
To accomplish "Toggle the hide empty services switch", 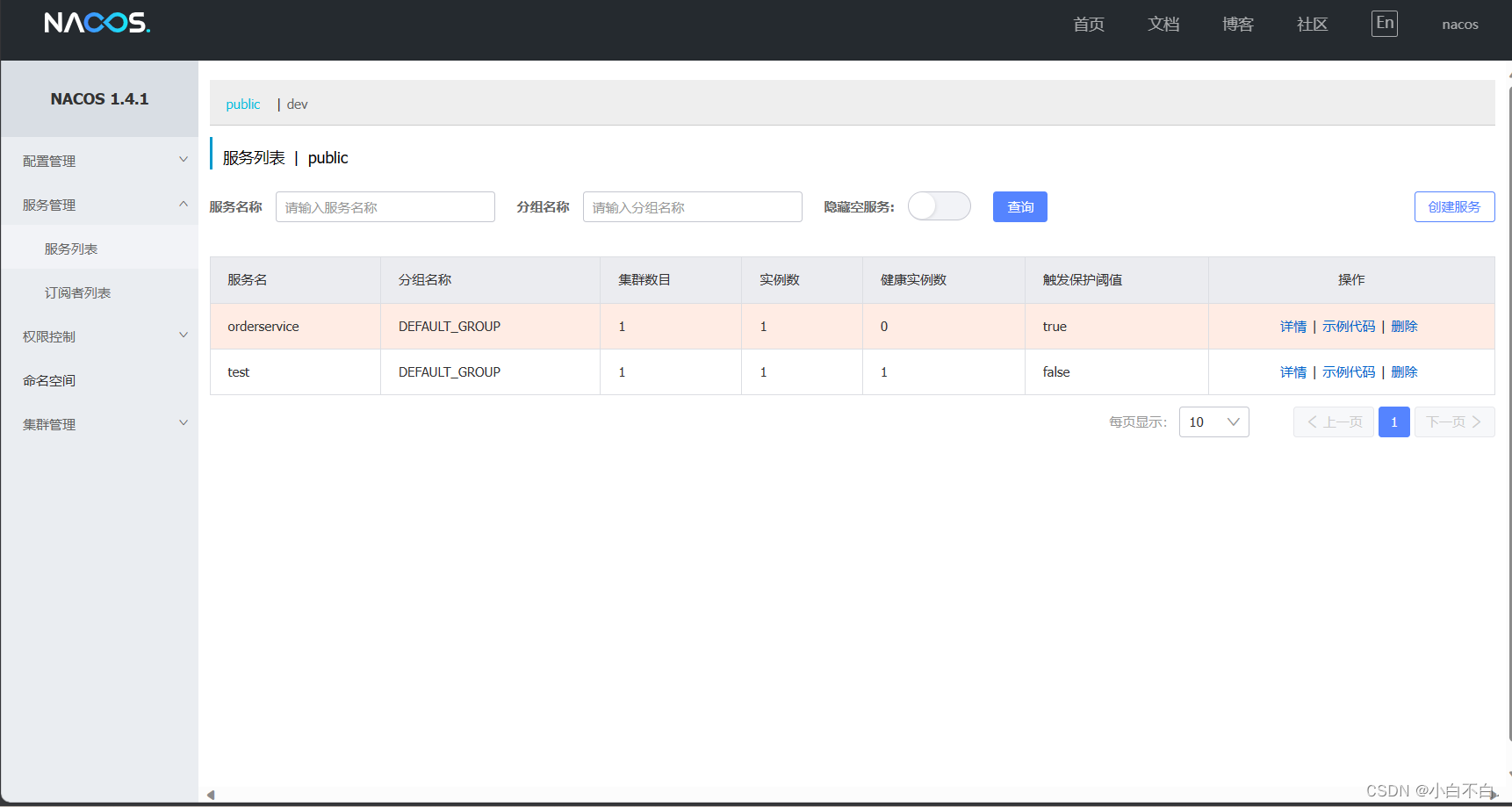I will 939,206.
